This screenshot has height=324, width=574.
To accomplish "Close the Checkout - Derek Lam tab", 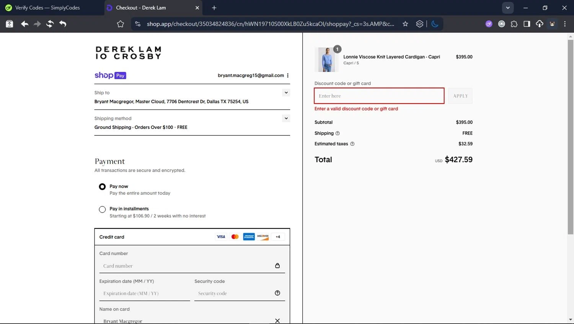I will [197, 8].
